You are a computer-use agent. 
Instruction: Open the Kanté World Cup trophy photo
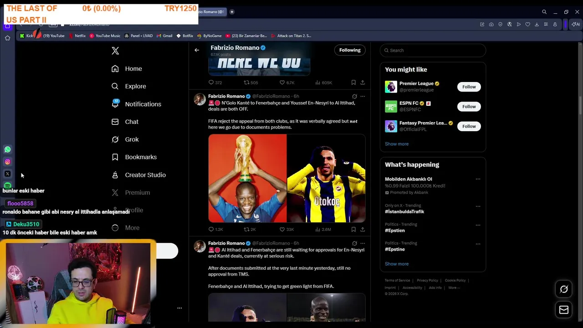pos(247,178)
